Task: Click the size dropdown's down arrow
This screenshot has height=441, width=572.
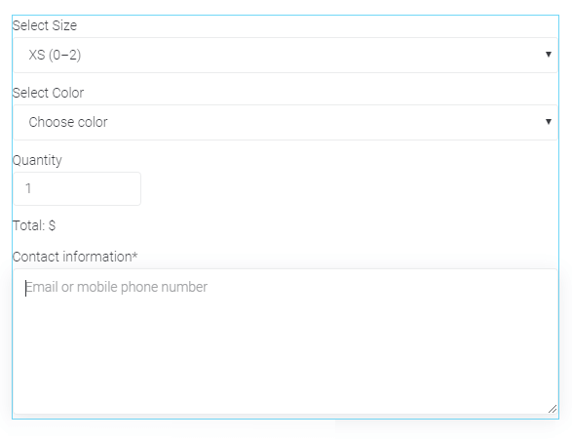Action: [x=549, y=55]
